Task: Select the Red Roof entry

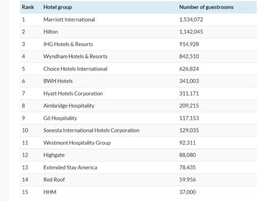Action: pyautogui.click(x=54, y=179)
